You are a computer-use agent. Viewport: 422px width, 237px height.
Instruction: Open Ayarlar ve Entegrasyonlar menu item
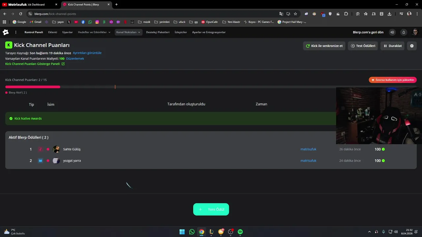(209, 32)
